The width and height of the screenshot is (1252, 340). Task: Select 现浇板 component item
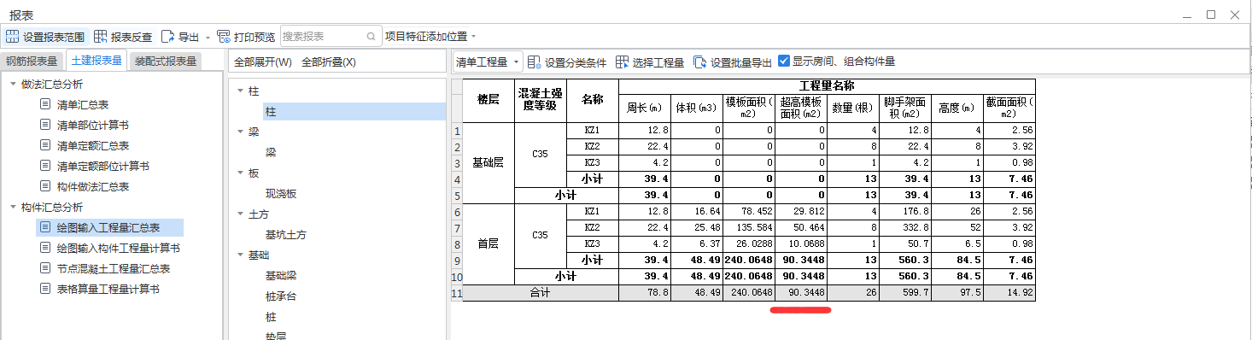point(281,194)
